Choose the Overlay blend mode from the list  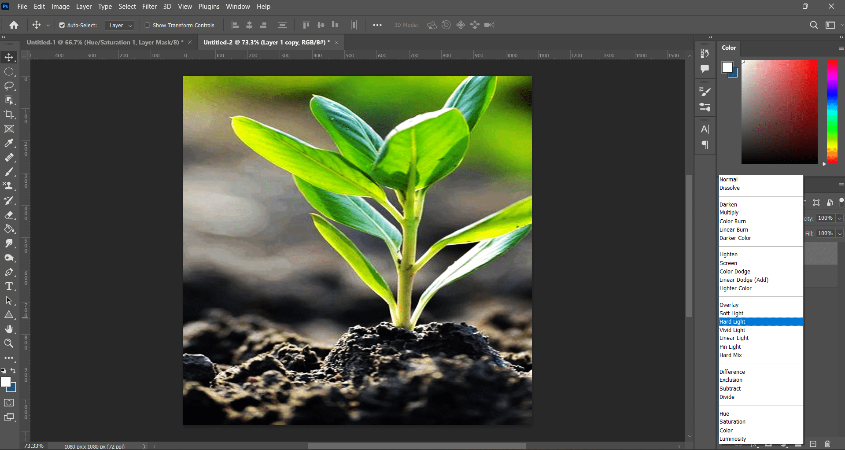click(729, 304)
